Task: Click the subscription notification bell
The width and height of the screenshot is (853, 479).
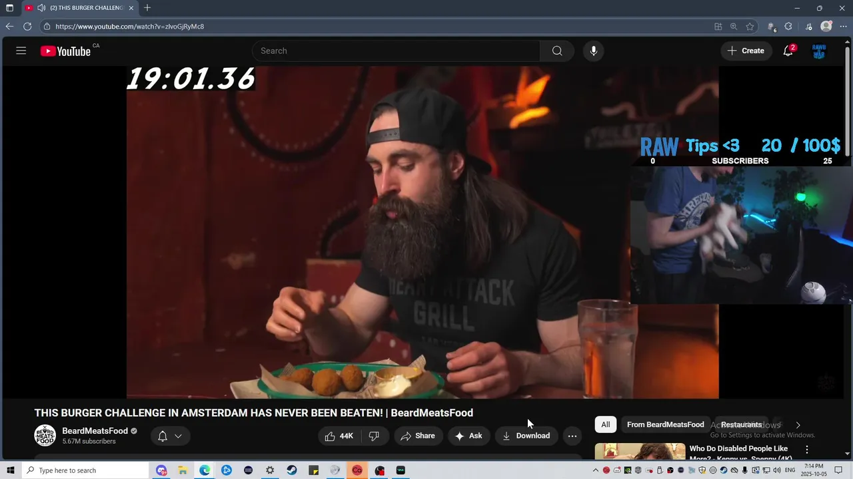Action: click(x=163, y=436)
